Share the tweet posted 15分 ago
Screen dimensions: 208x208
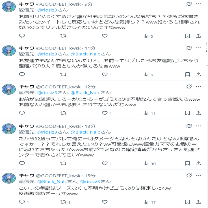198,202
